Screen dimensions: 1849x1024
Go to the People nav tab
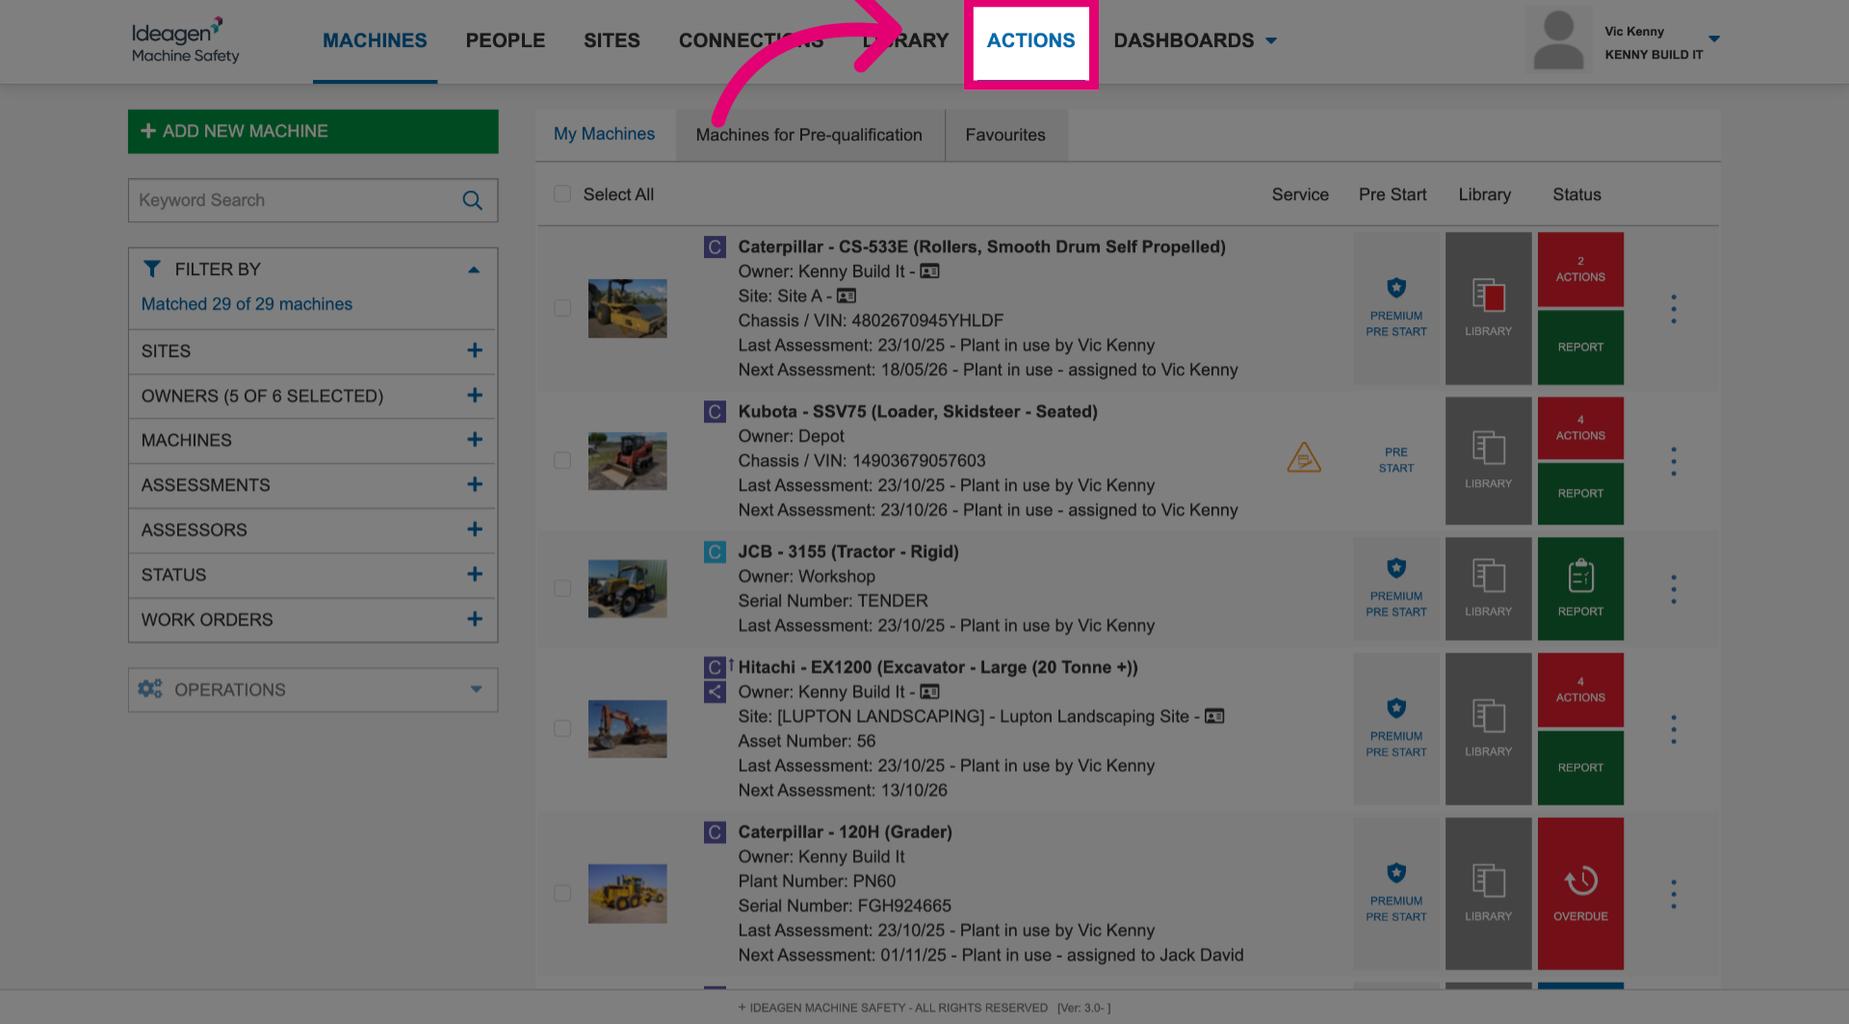(506, 40)
